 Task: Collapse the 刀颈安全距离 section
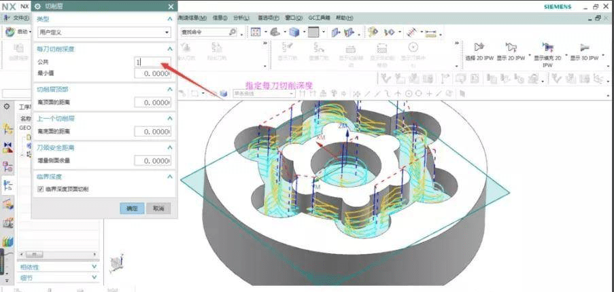tap(169, 148)
